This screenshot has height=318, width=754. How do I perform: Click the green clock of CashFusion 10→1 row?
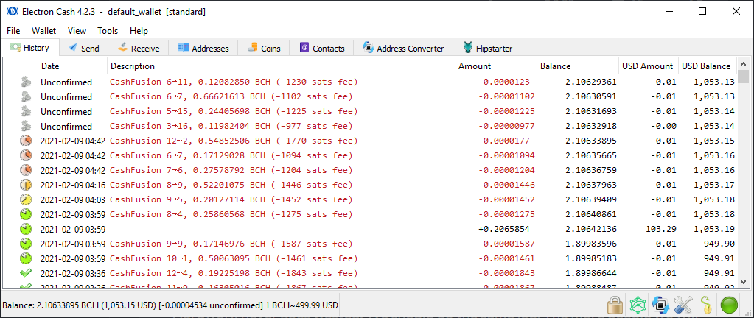click(x=26, y=258)
